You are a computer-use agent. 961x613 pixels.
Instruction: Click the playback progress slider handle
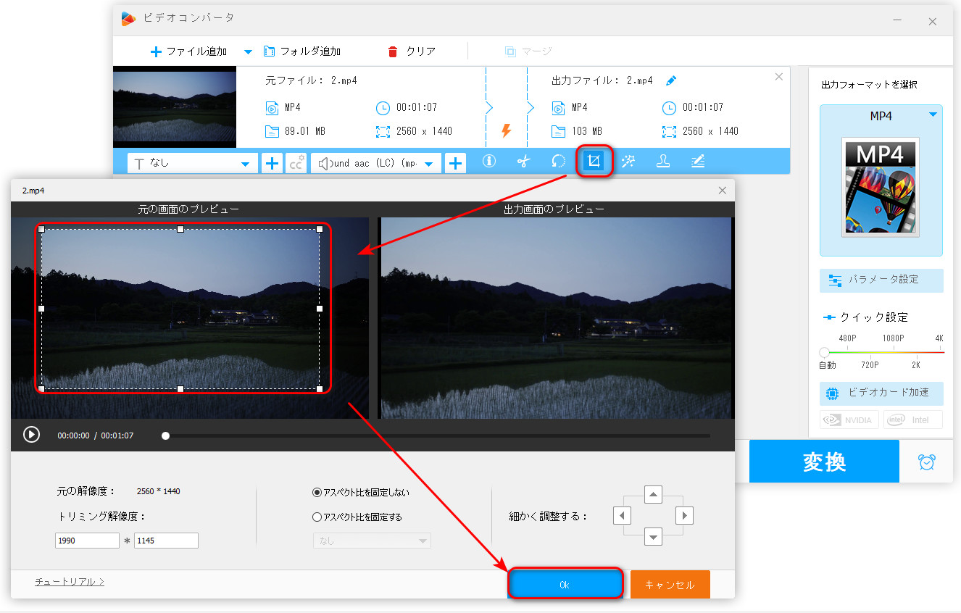[166, 435]
